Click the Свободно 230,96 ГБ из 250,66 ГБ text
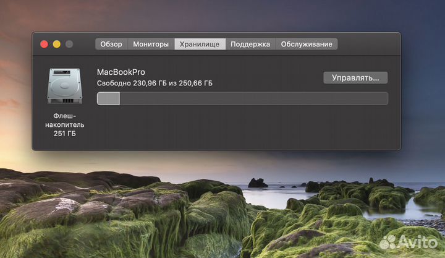The image size is (445, 258). (x=155, y=84)
